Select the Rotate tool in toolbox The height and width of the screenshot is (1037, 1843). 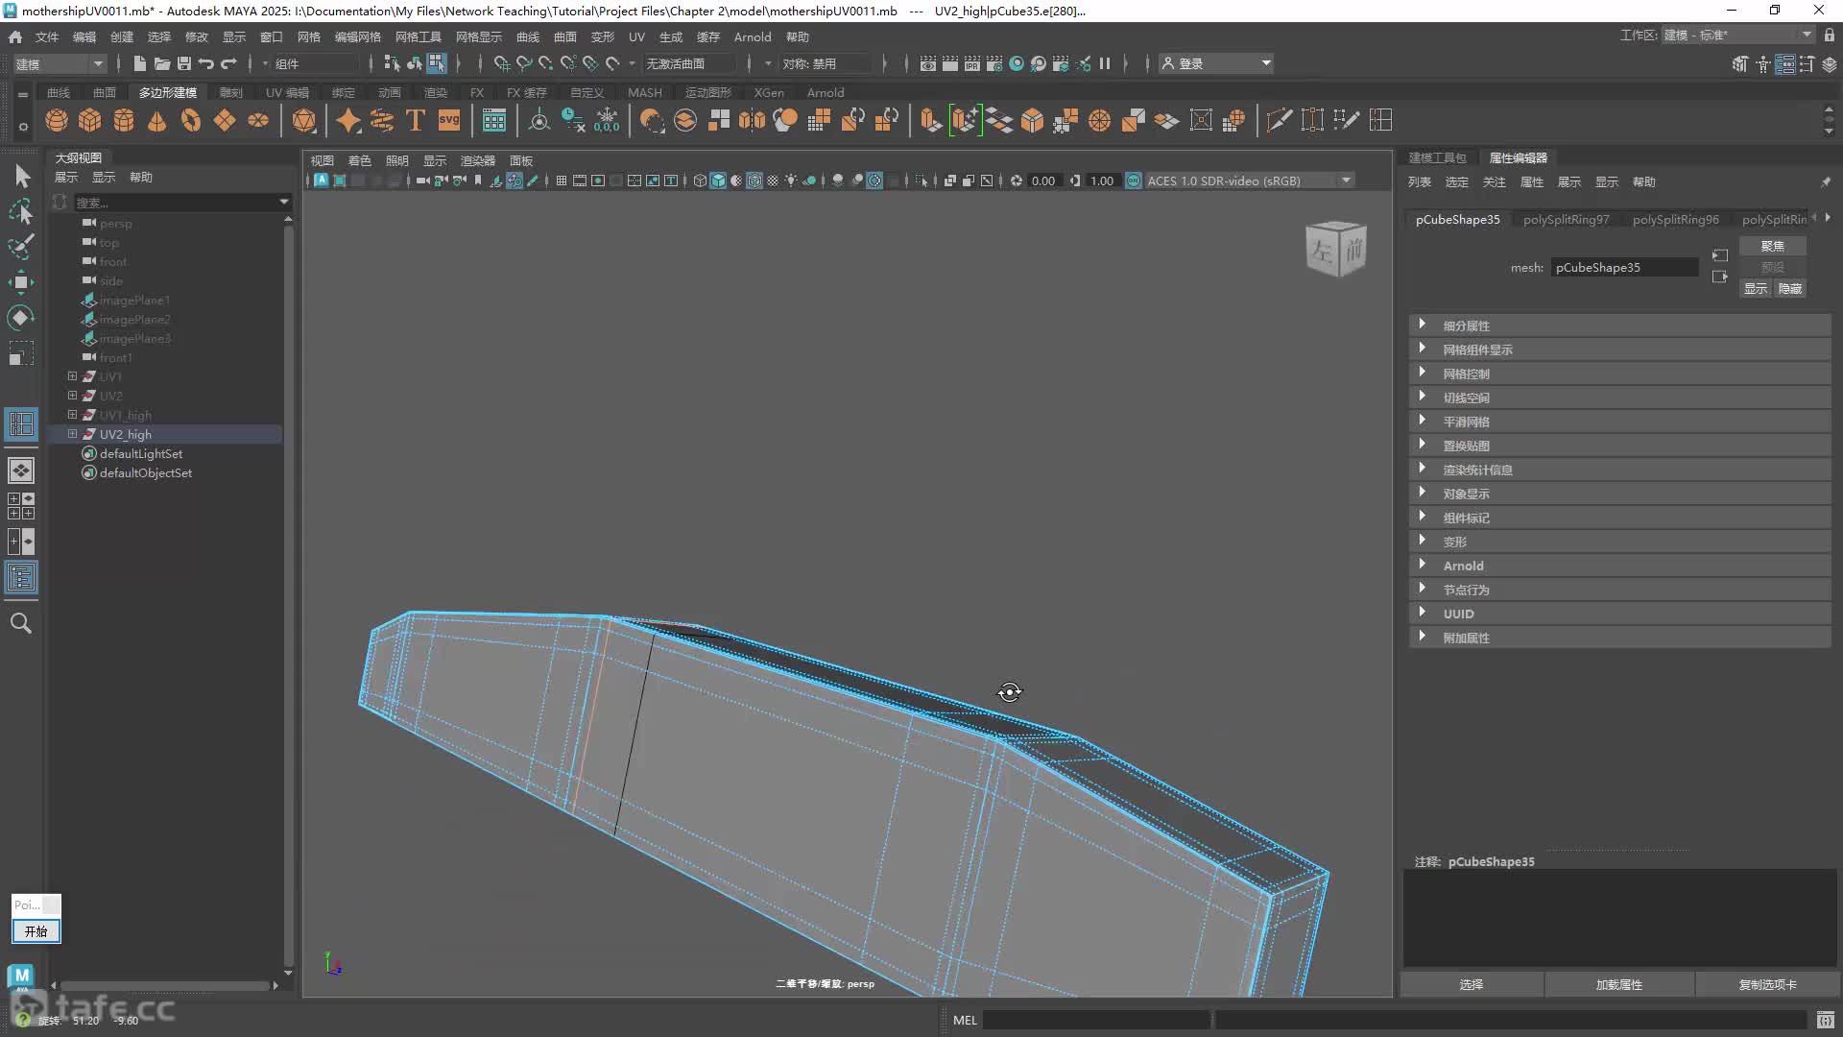coord(21,318)
